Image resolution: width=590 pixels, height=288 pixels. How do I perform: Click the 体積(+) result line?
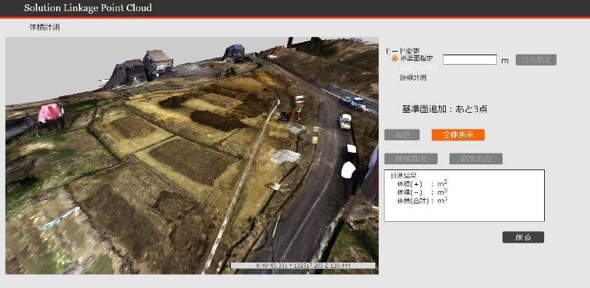click(x=422, y=184)
